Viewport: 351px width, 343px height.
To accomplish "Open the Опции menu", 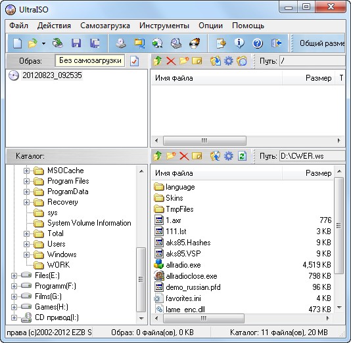I will pyautogui.click(x=210, y=26).
